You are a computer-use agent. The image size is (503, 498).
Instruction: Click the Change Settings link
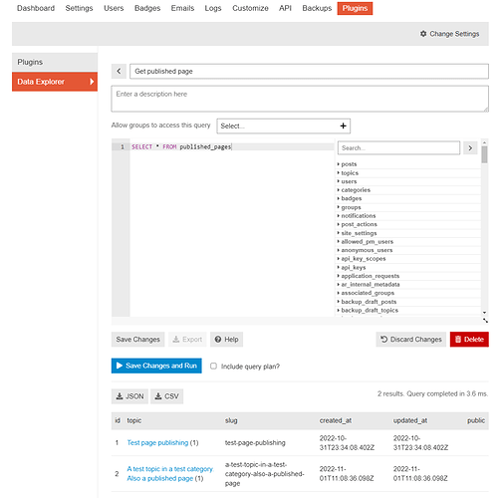pos(449,34)
